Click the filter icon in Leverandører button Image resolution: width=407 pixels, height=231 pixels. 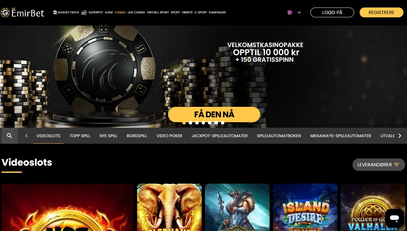397,165
